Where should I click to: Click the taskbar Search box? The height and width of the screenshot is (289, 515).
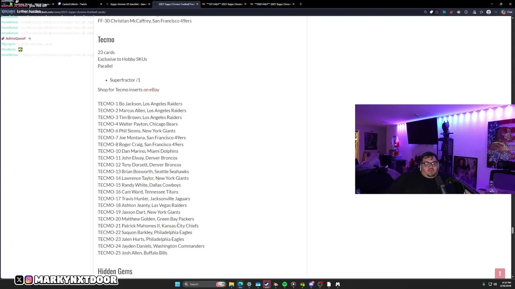[205, 284]
